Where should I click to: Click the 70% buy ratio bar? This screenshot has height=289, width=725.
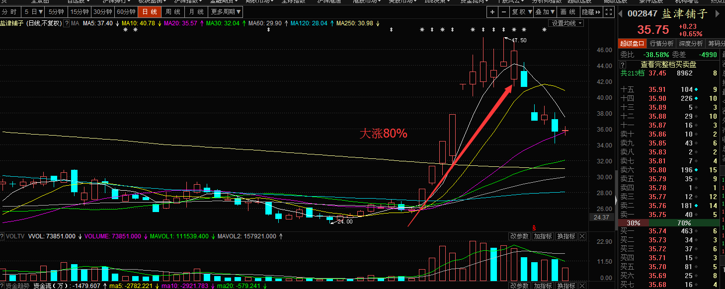(684, 223)
